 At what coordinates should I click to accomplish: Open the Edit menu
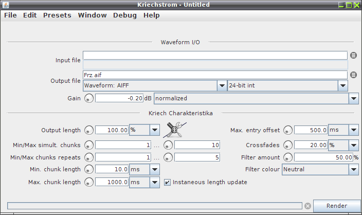click(x=30, y=15)
